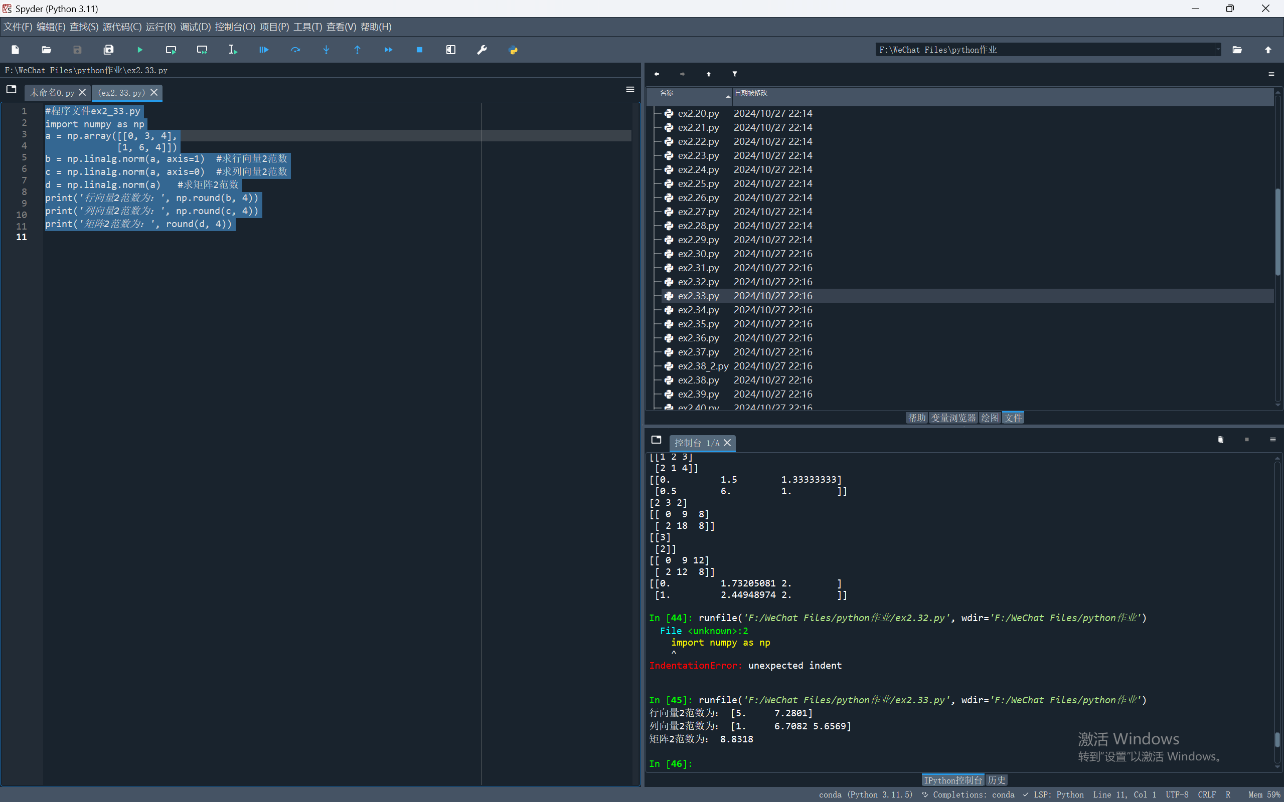Screen dimensions: 1284x802
Task: Click the Run current cell icon
Action: click(171, 50)
